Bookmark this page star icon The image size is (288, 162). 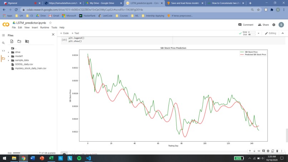tap(258, 10)
